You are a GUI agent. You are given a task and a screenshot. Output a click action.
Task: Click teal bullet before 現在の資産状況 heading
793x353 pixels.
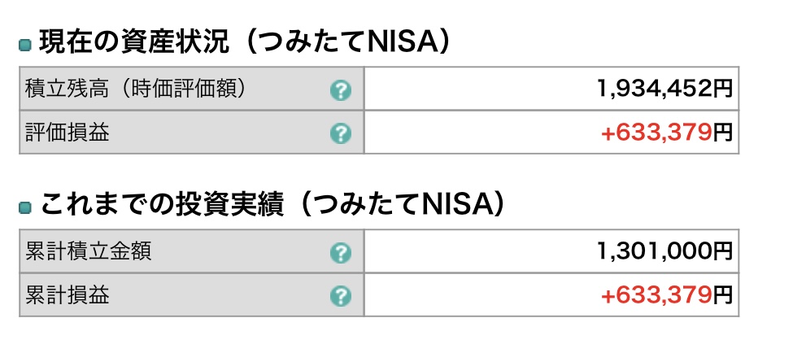(x=25, y=46)
